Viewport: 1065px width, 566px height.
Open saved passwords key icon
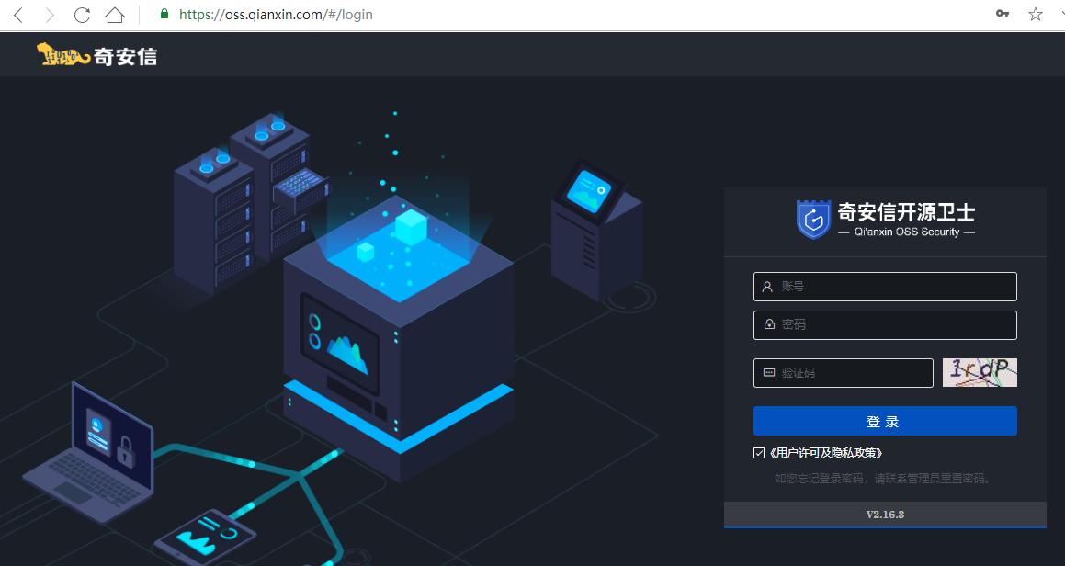click(x=1003, y=14)
